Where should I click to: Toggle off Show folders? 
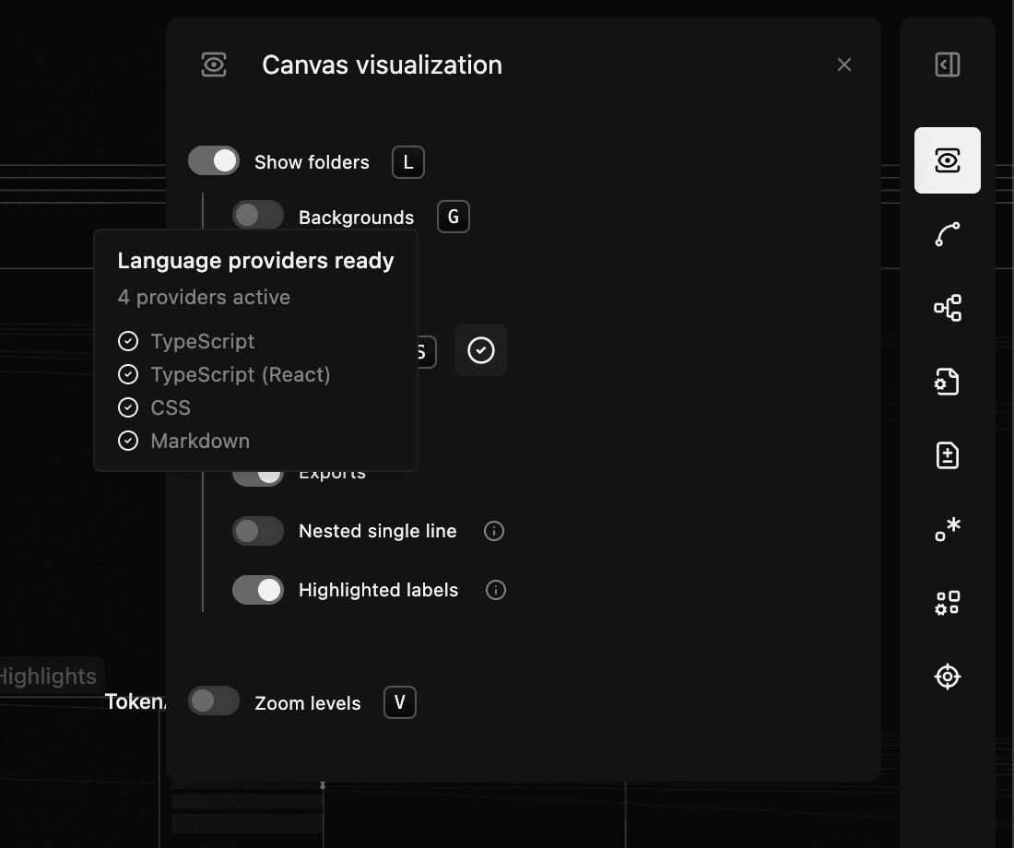(x=213, y=159)
